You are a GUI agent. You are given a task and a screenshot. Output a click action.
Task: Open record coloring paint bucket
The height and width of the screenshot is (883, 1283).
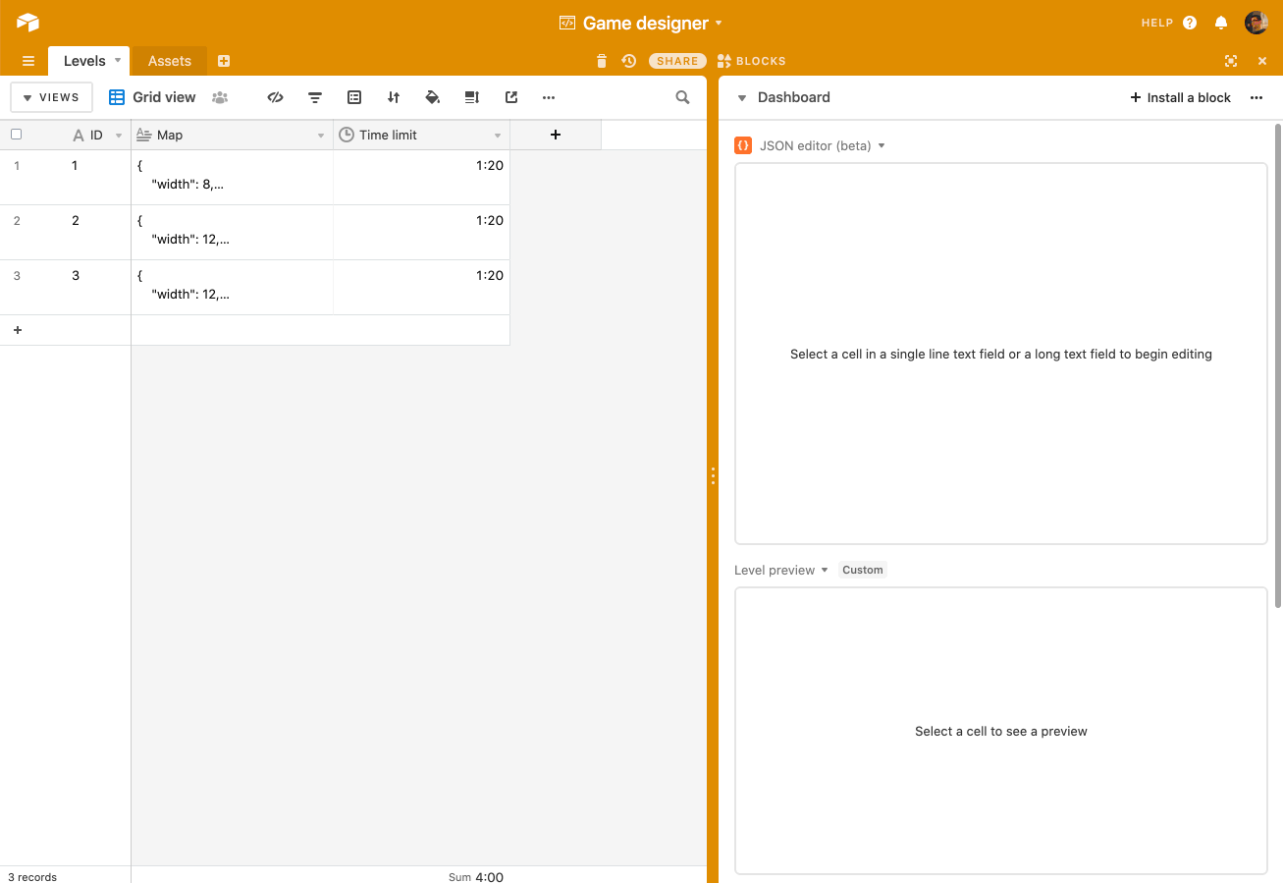[433, 97]
